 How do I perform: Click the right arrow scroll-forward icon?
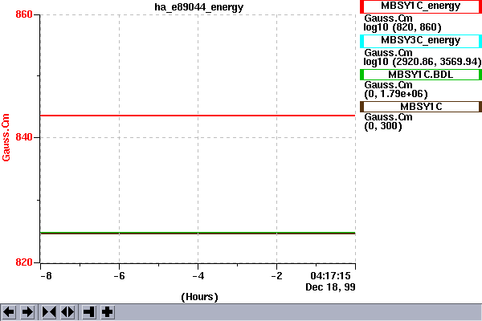point(27,311)
